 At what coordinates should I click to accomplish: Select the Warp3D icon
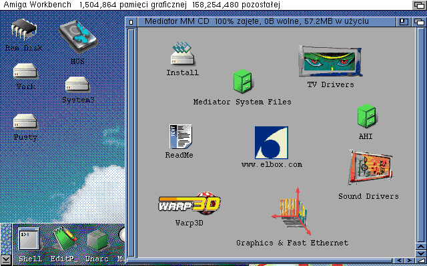tap(189, 203)
